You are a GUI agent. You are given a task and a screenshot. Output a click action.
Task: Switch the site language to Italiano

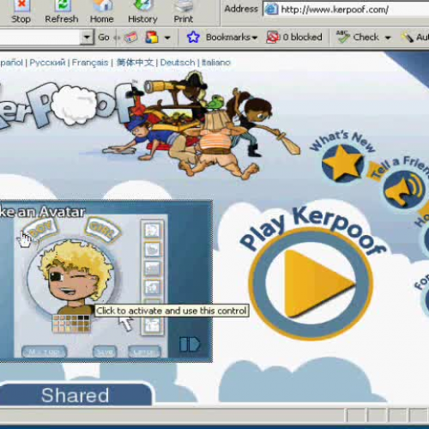[x=216, y=63]
